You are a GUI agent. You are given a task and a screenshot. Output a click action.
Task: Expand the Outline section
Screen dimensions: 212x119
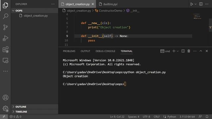click(35, 107)
